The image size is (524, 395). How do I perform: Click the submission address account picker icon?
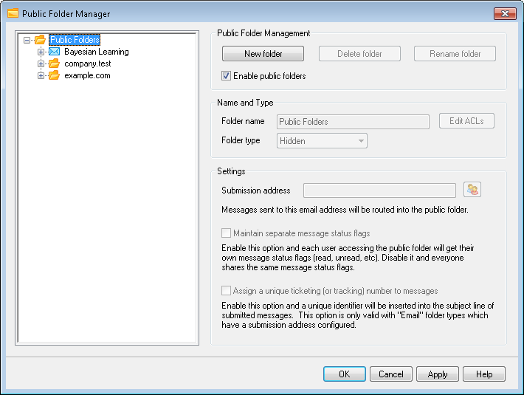click(472, 190)
